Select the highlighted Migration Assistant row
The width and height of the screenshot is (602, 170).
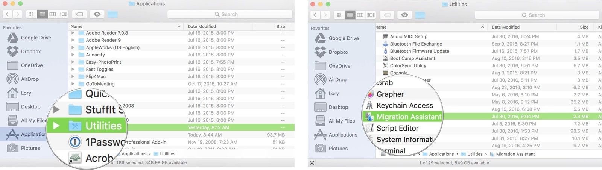point(409,117)
